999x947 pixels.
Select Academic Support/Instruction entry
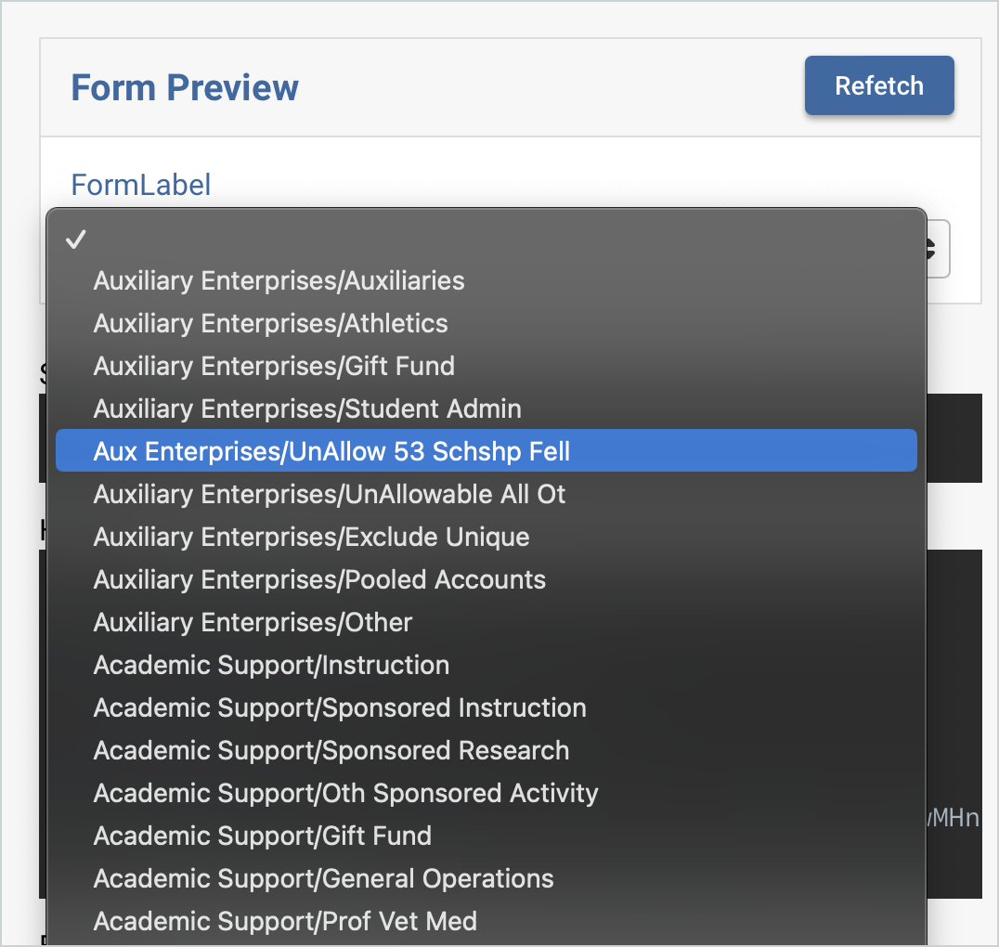(271, 665)
